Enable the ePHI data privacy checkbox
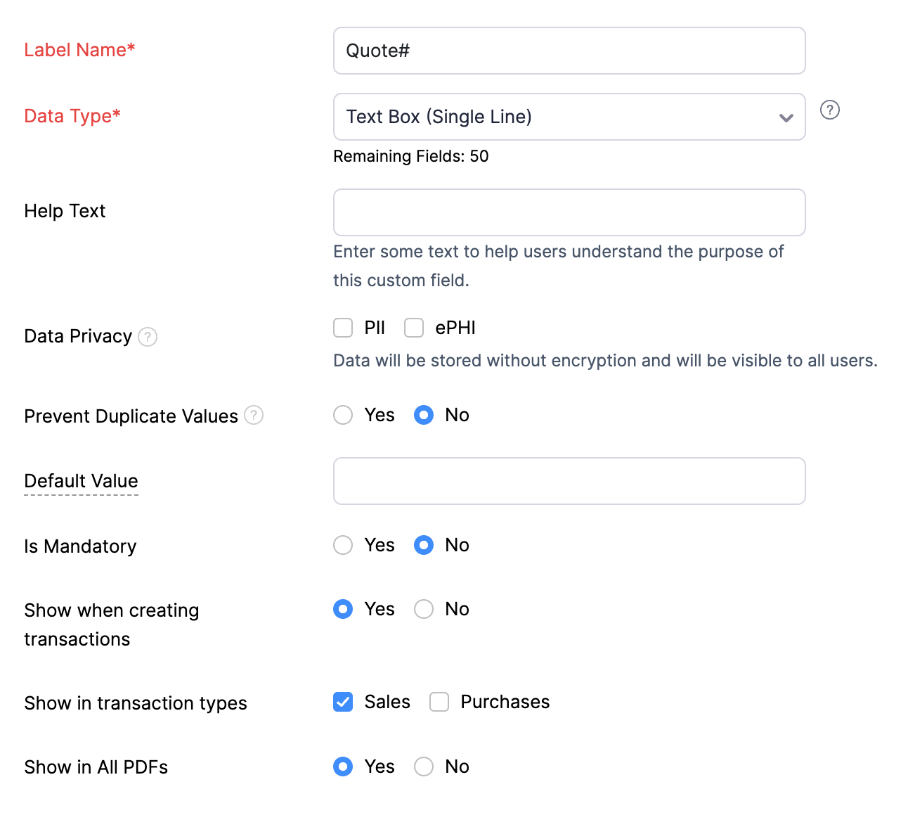 point(414,328)
